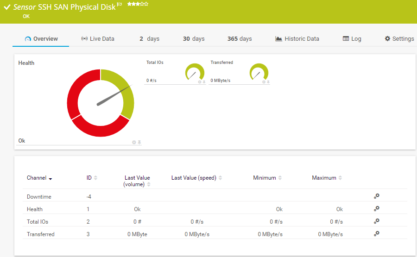The image size is (417, 257).
Task: Switch to the Live Data tab
Action: (x=98, y=39)
